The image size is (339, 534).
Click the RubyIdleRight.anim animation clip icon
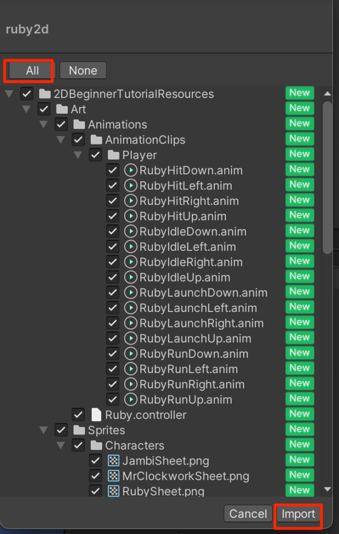[x=130, y=262]
